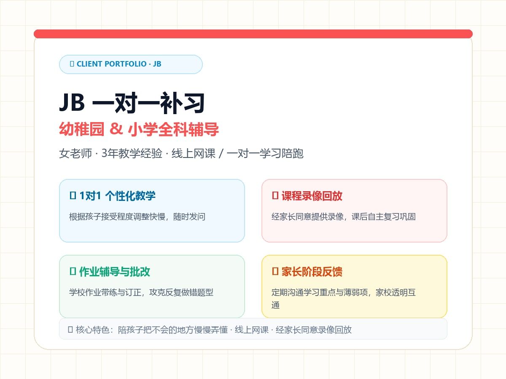Click the icon before CLIENT PORTFOLIO
This screenshot has height=379, width=506.
72,64
